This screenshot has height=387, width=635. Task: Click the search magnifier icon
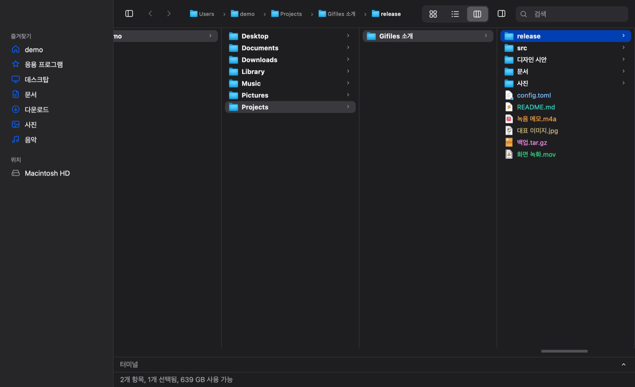(523, 14)
